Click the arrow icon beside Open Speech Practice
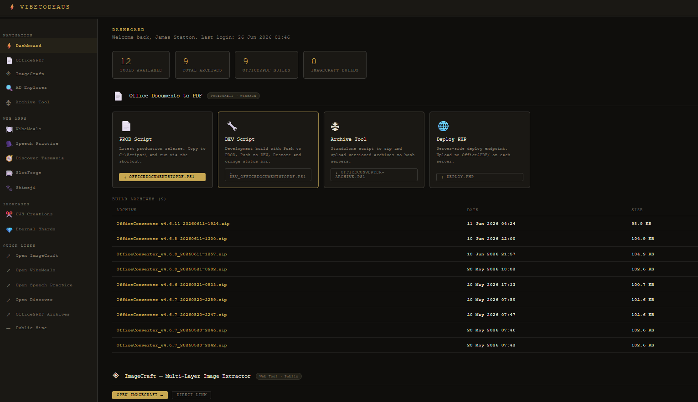The width and height of the screenshot is (698, 402). pyautogui.click(x=9, y=285)
